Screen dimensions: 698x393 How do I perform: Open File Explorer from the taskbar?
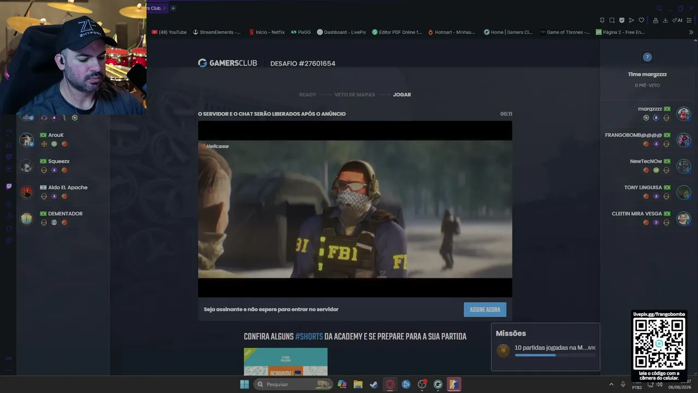[x=358, y=384]
